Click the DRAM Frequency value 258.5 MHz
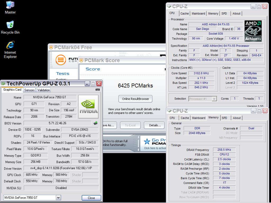 (224, 150)
